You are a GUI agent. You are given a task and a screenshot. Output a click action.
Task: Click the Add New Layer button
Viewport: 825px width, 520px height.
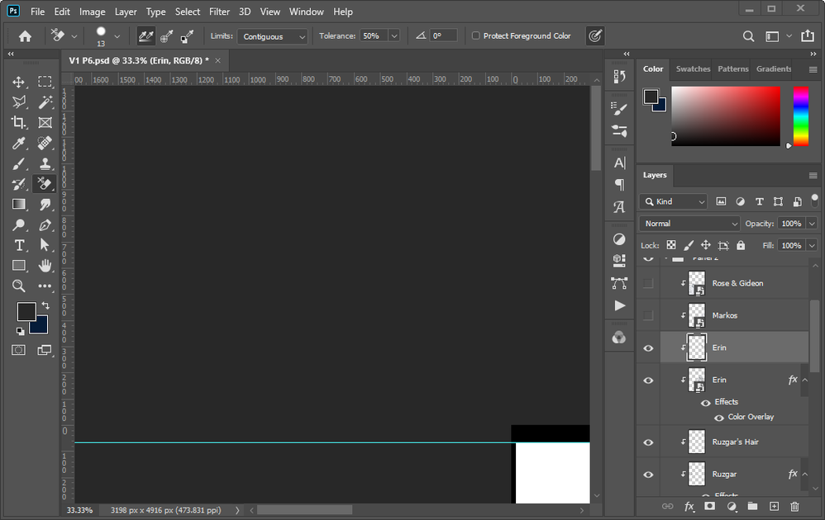click(773, 507)
